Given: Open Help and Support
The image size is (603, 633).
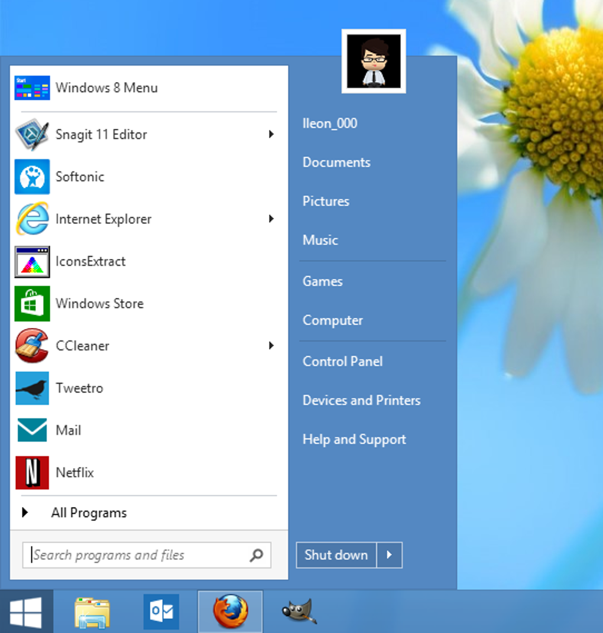Looking at the screenshot, I should pyautogui.click(x=354, y=439).
